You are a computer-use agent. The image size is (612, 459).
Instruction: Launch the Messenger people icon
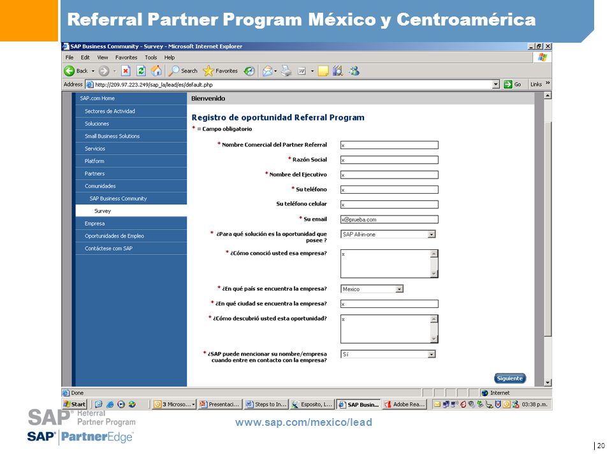point(354,71)
